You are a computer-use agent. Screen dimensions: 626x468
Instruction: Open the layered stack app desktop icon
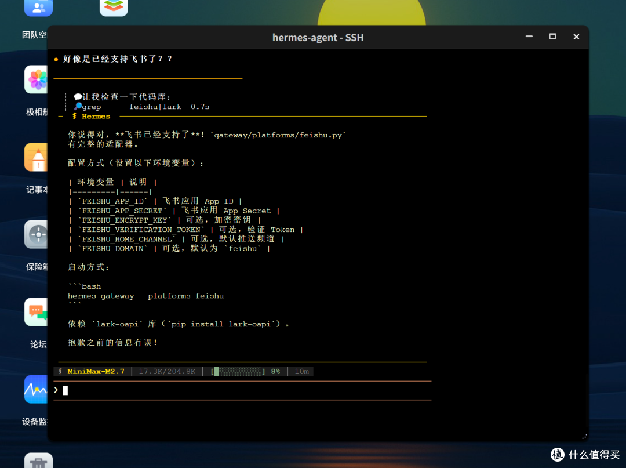[x=114, y=7]
